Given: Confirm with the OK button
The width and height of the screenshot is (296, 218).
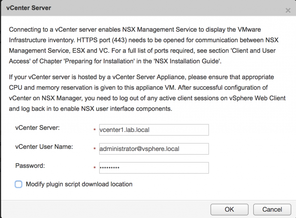Looking at the screenshot, I should tap(229, 210).
